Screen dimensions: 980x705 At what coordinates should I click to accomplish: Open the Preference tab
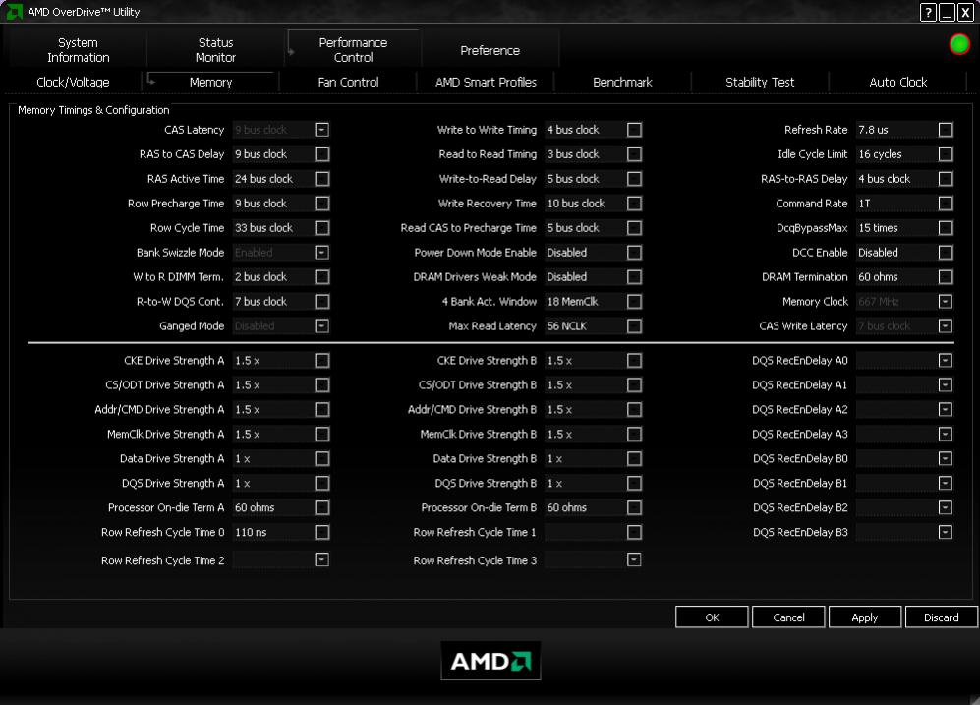click(490, 50)
